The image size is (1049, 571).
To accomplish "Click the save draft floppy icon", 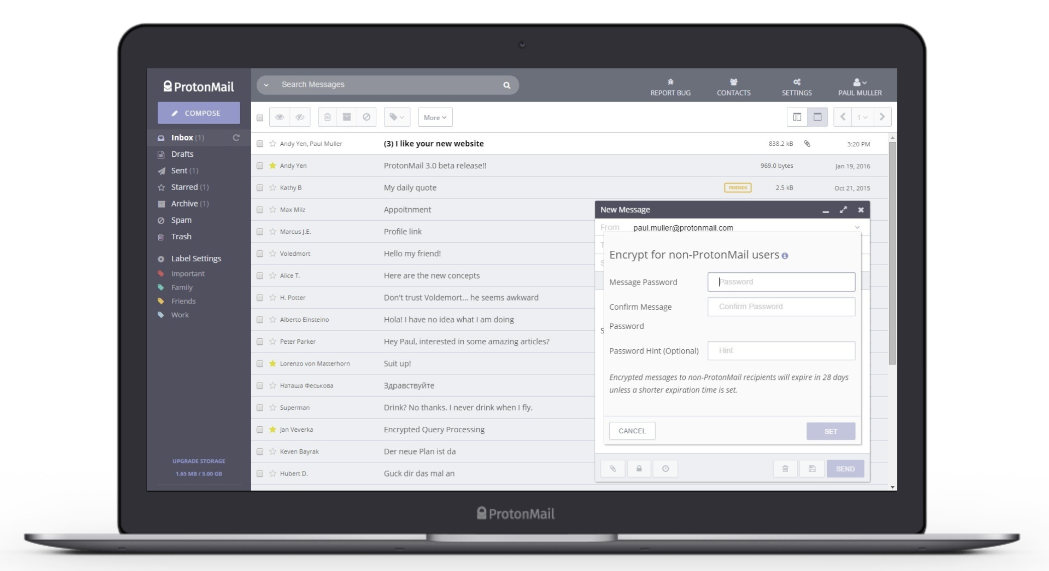I will pos(812,468).
